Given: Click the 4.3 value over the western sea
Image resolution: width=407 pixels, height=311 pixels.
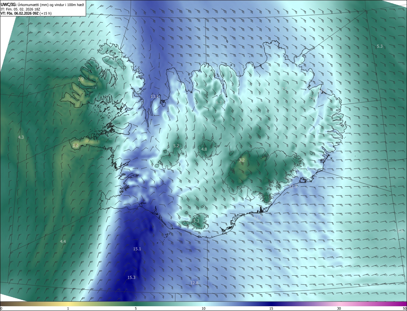Looking at the screenshot, I should [21, 137].
